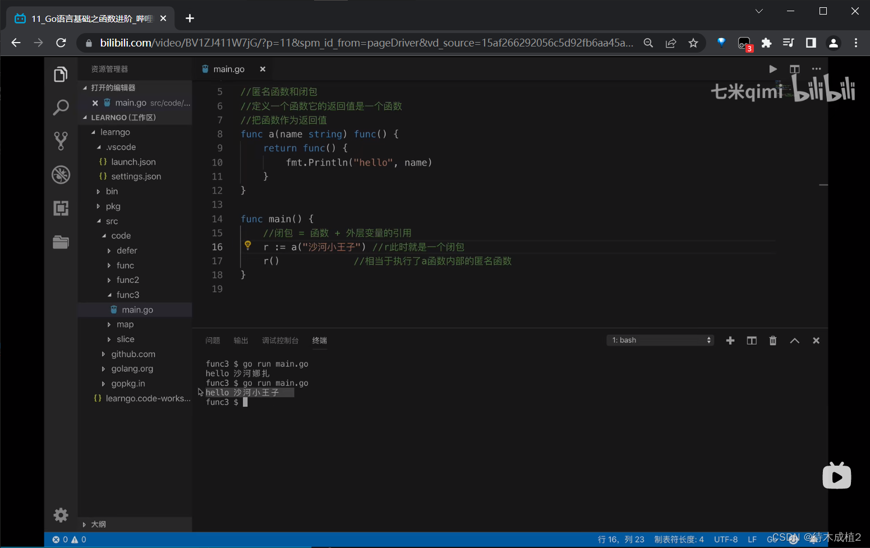
Task: Close the terminal panel
Action: [x=816, y=341]
